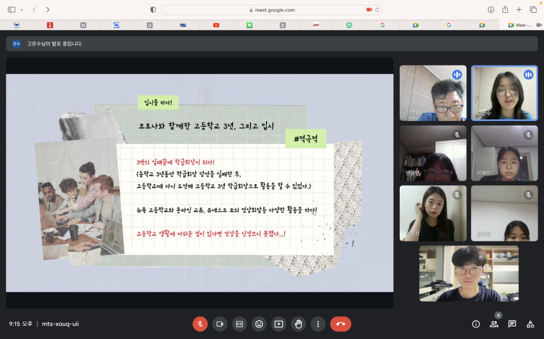The width and height of the screenshot is (544, 339).
Task: Turn on closed captions
Action: click(x=239, y=324)
